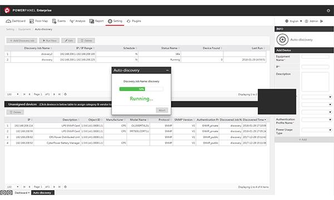Click the Setting breadcrumb link

click(10, 29)
